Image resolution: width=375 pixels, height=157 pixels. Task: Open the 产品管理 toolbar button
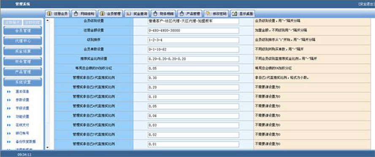click(190, 14)
